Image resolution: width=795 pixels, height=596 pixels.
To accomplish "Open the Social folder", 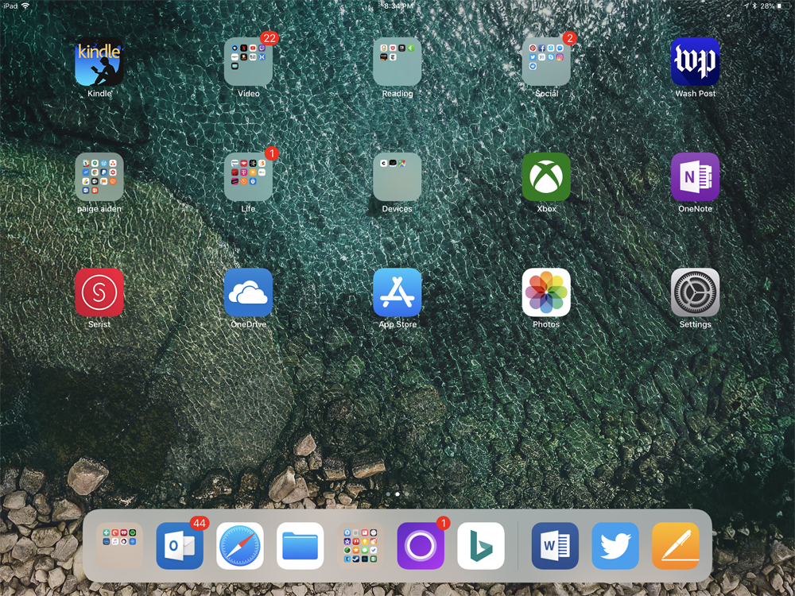I will (x=546, y=62).
